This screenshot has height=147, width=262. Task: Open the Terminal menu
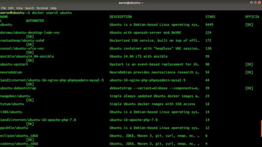(x=42, y=8)
